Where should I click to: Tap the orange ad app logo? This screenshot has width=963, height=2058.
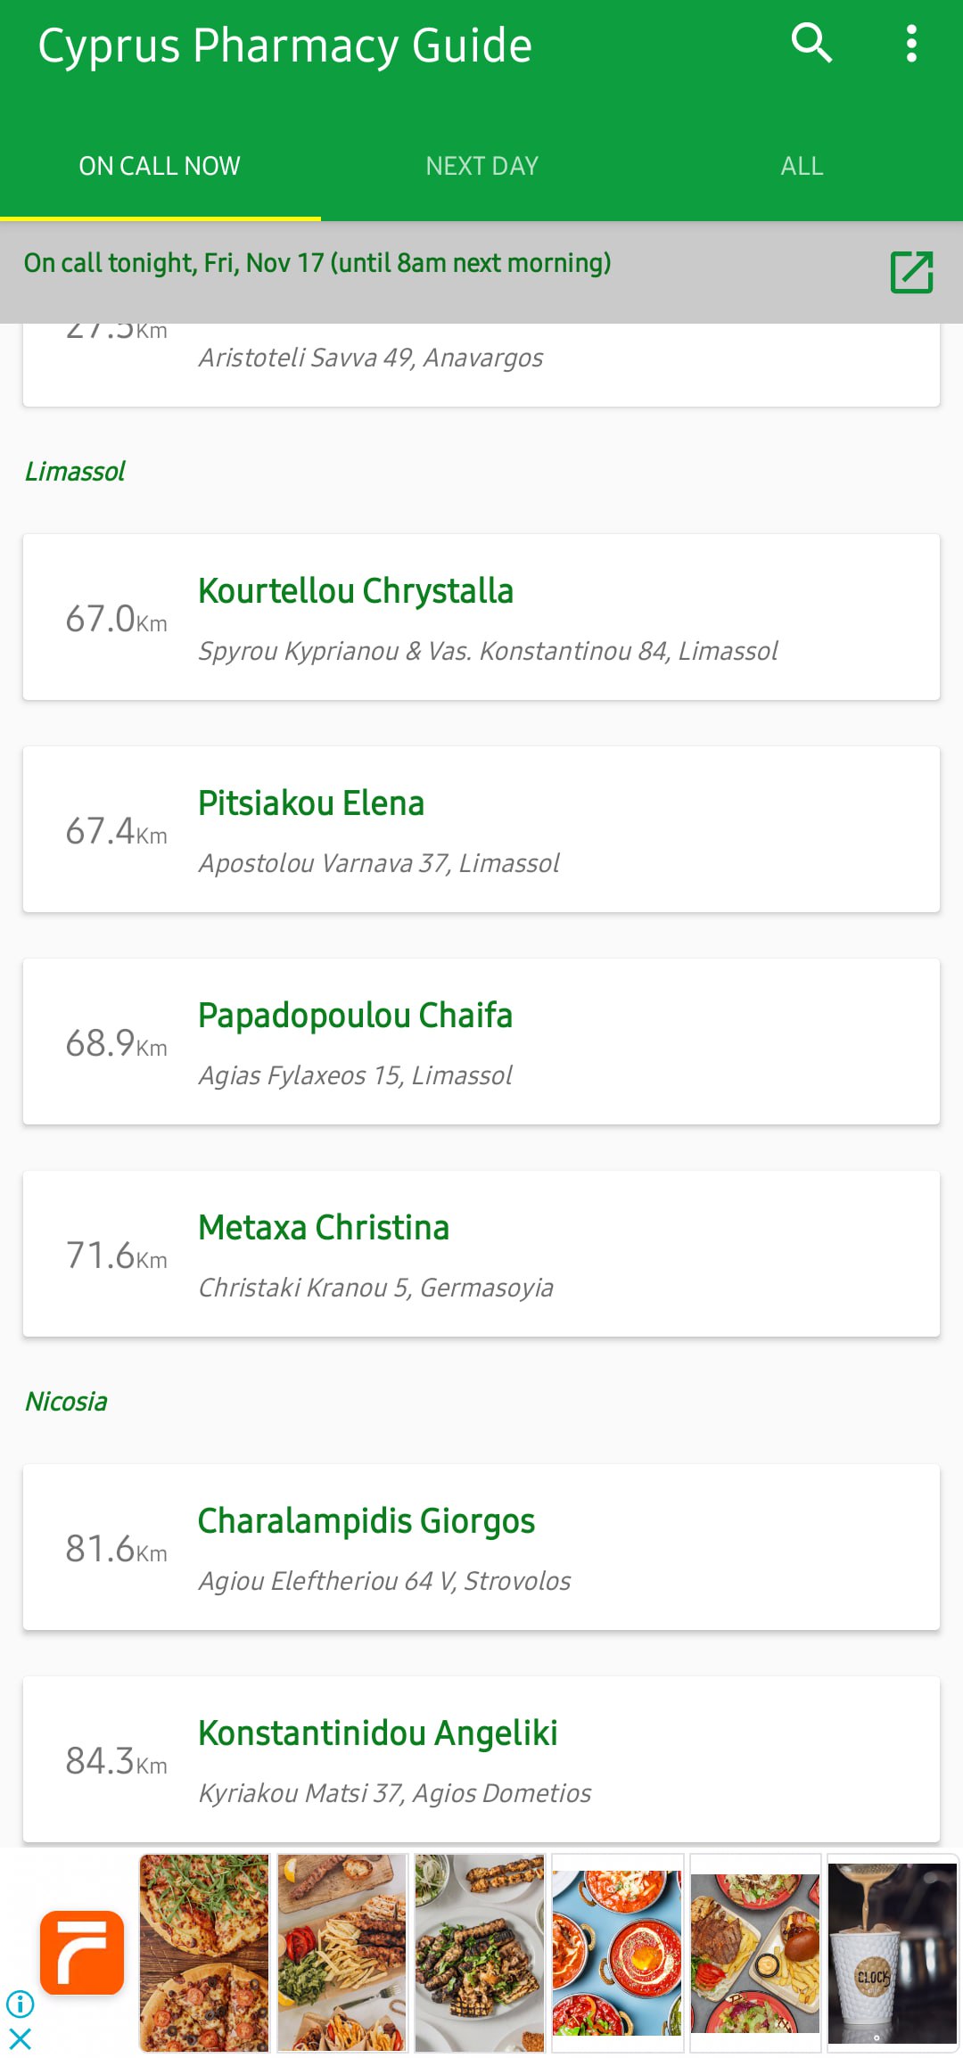pos(82,1952)
